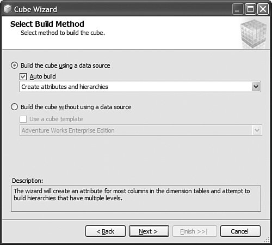Screen dimensions: 272x245
Task: Close the Cube Wizard dialog
Action: pyautogui.click(x=263, y=9)
